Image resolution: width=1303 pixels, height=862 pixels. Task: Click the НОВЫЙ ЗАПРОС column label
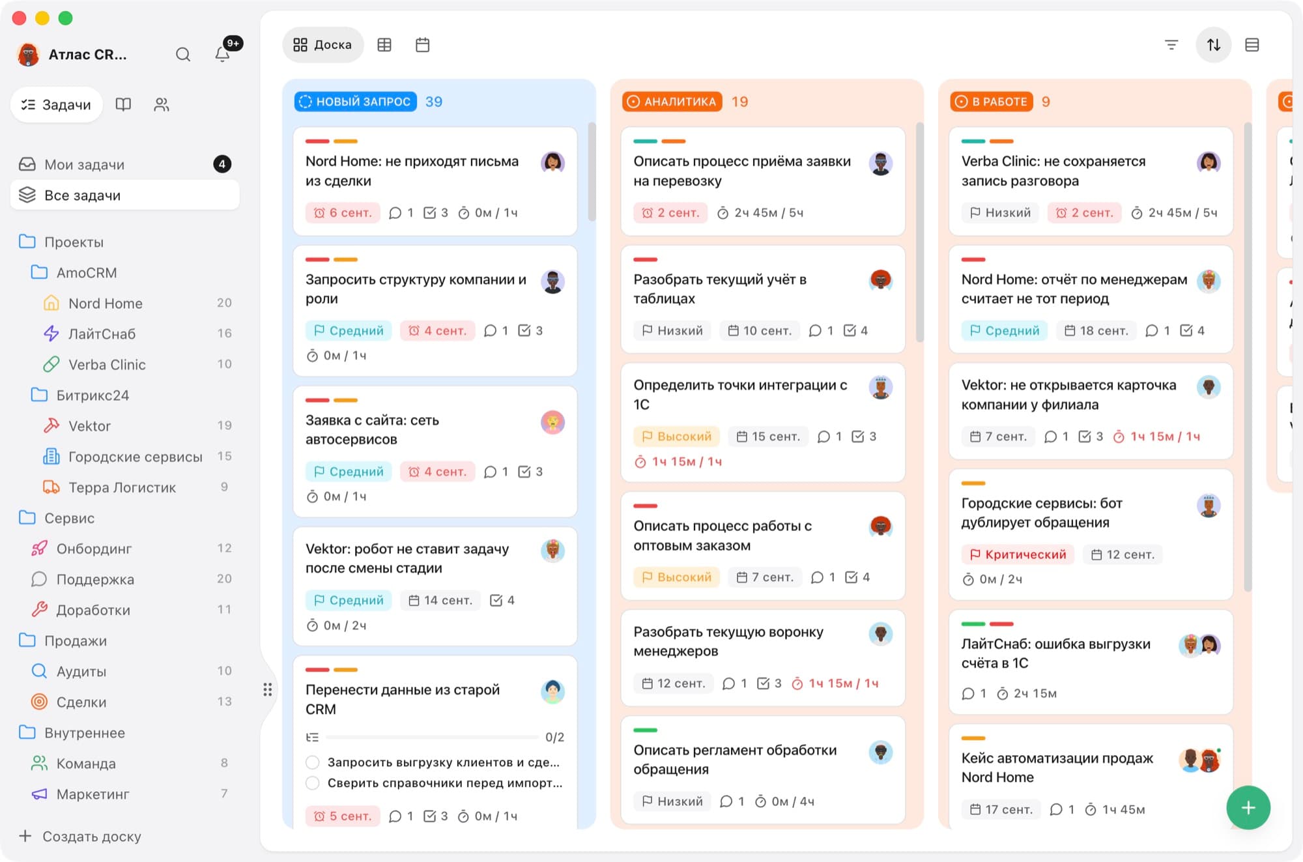(x=355, y=102)
